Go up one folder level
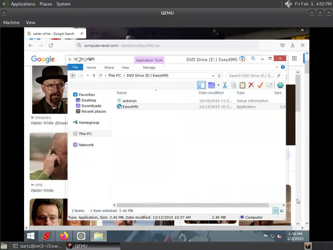The height and width of the screenshot is (250, 333). click(x=94, y=76)
